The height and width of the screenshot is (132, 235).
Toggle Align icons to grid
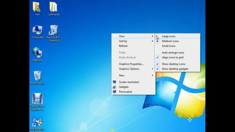point(177,57)
